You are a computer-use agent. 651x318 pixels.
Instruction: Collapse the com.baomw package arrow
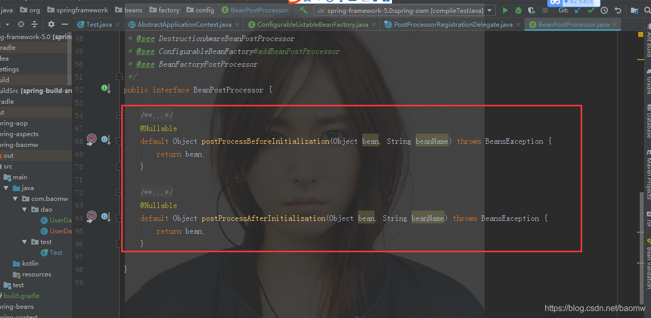16,199
